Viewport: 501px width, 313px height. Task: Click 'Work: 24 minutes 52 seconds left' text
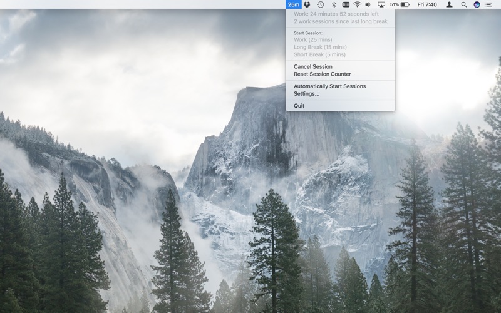coord(336,14)
